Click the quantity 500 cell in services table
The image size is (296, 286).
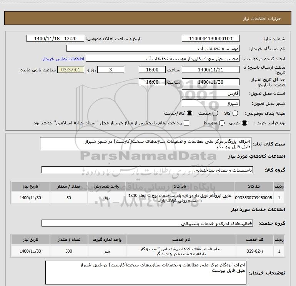point(69,251)
